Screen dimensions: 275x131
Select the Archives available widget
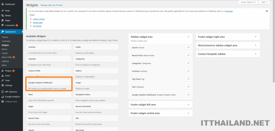[x=49, y=47]
